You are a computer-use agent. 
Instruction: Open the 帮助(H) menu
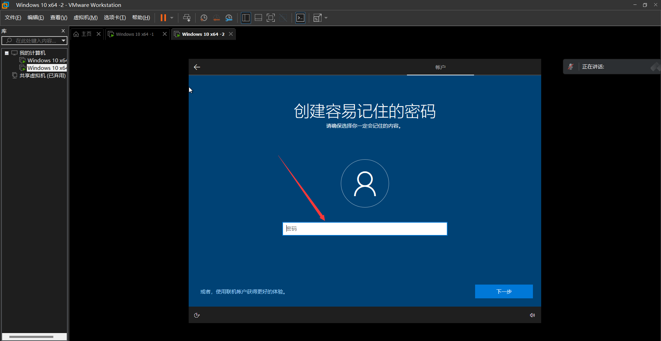141,18
